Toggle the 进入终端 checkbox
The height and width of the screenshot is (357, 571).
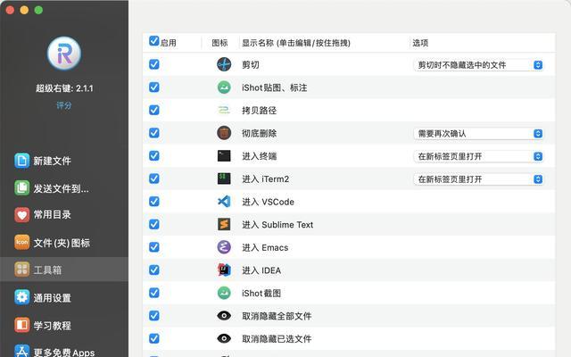154,155
